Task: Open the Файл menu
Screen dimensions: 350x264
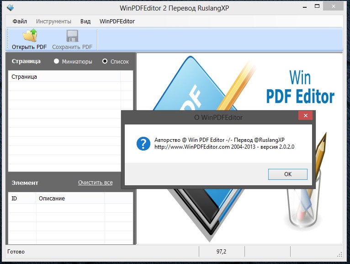Action: 20,21
